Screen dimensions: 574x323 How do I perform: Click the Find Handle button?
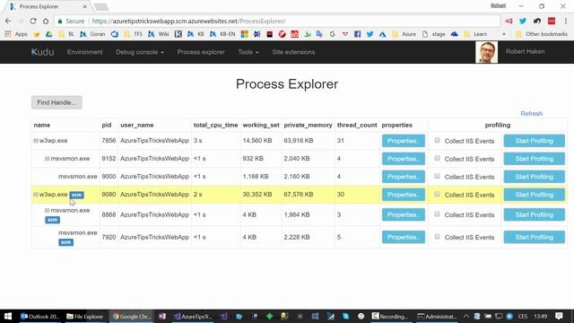click(x=57, y=102)
